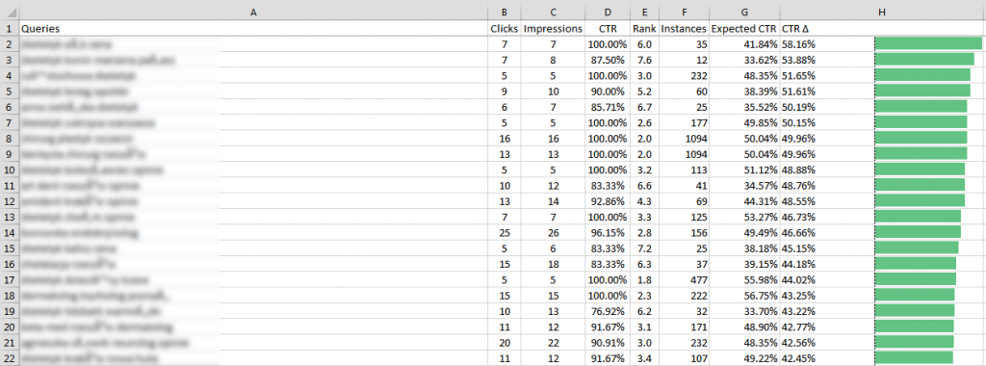Click the Expected CTR value 41.84%

[x=760, y=44]
